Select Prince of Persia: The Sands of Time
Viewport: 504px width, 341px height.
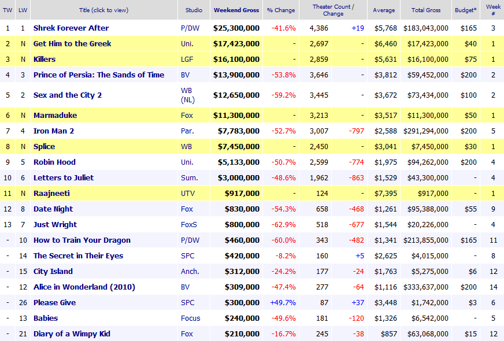pyautogui.click(x=99, y=75)
